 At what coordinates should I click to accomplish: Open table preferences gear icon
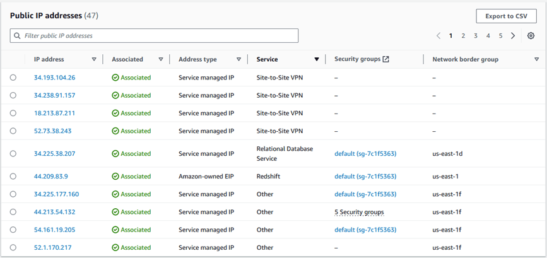tap(531, 36)
